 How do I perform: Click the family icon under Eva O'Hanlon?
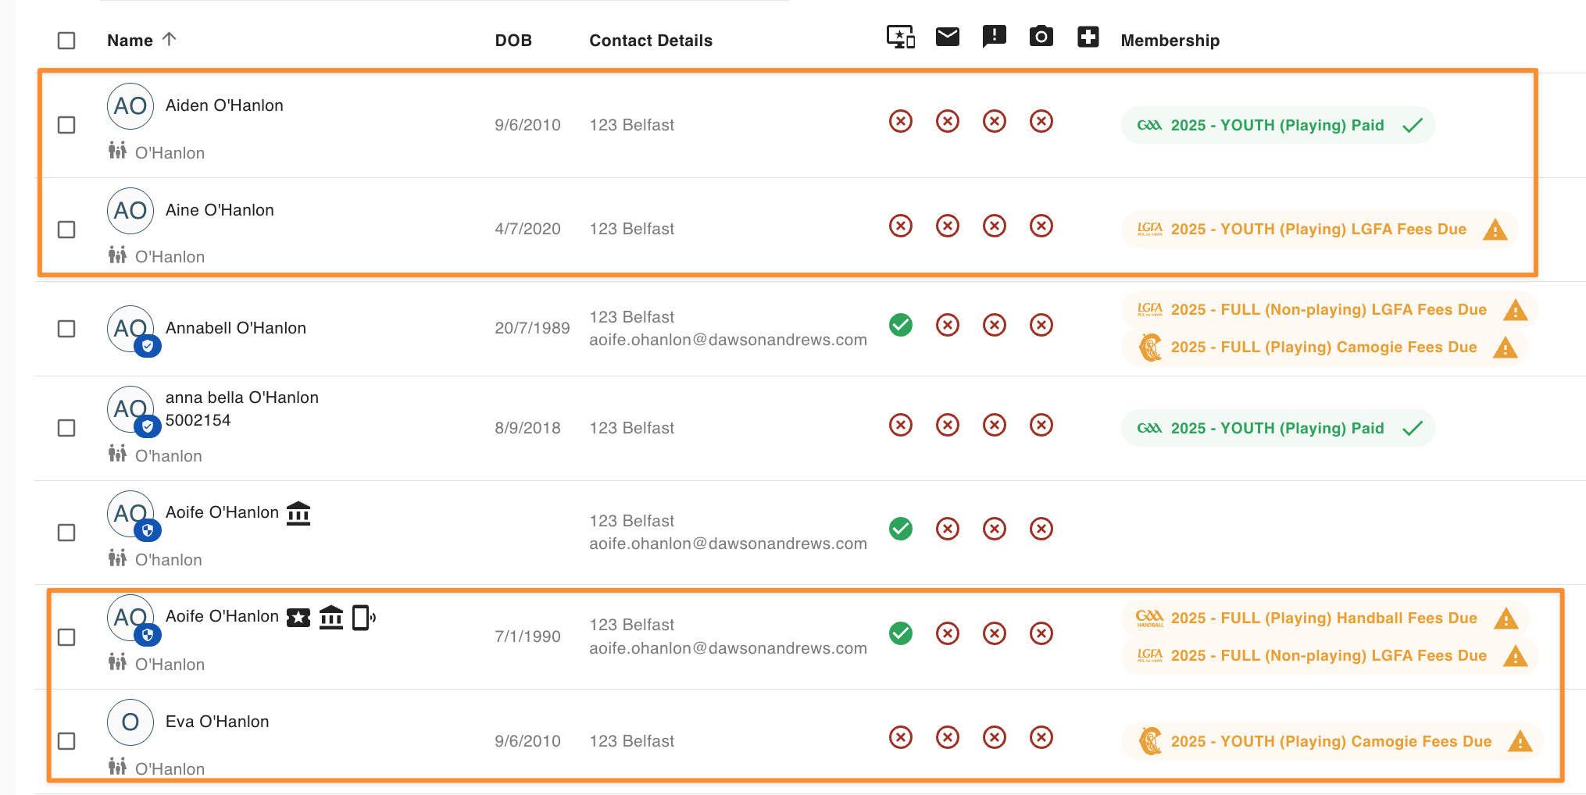[117, 767]
